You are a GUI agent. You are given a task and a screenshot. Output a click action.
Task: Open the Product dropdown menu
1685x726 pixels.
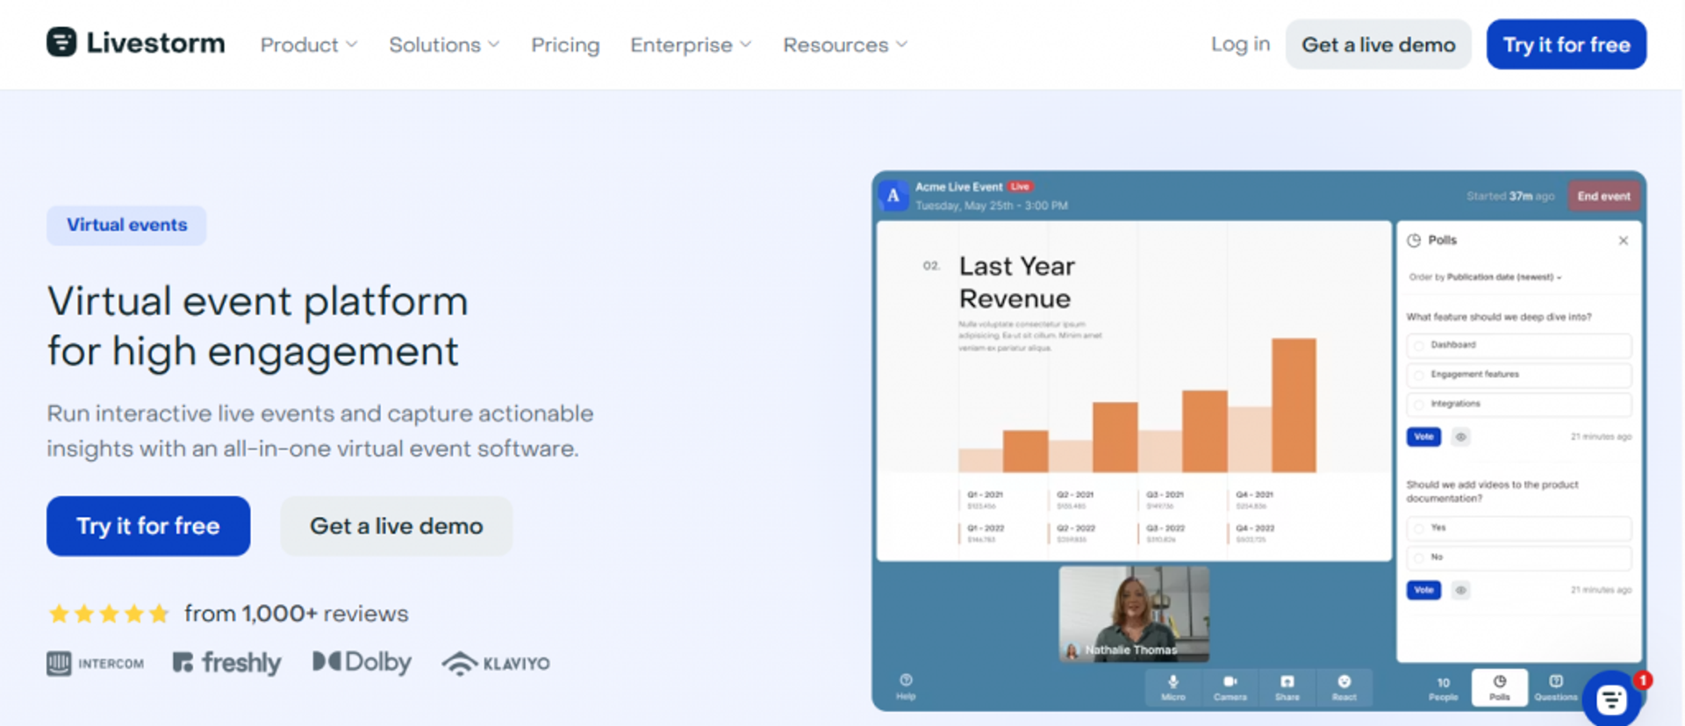coord(309,45)
